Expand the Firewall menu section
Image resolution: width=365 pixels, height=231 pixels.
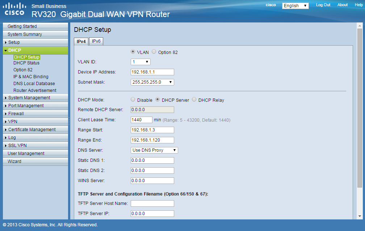[x=16, y=113]
